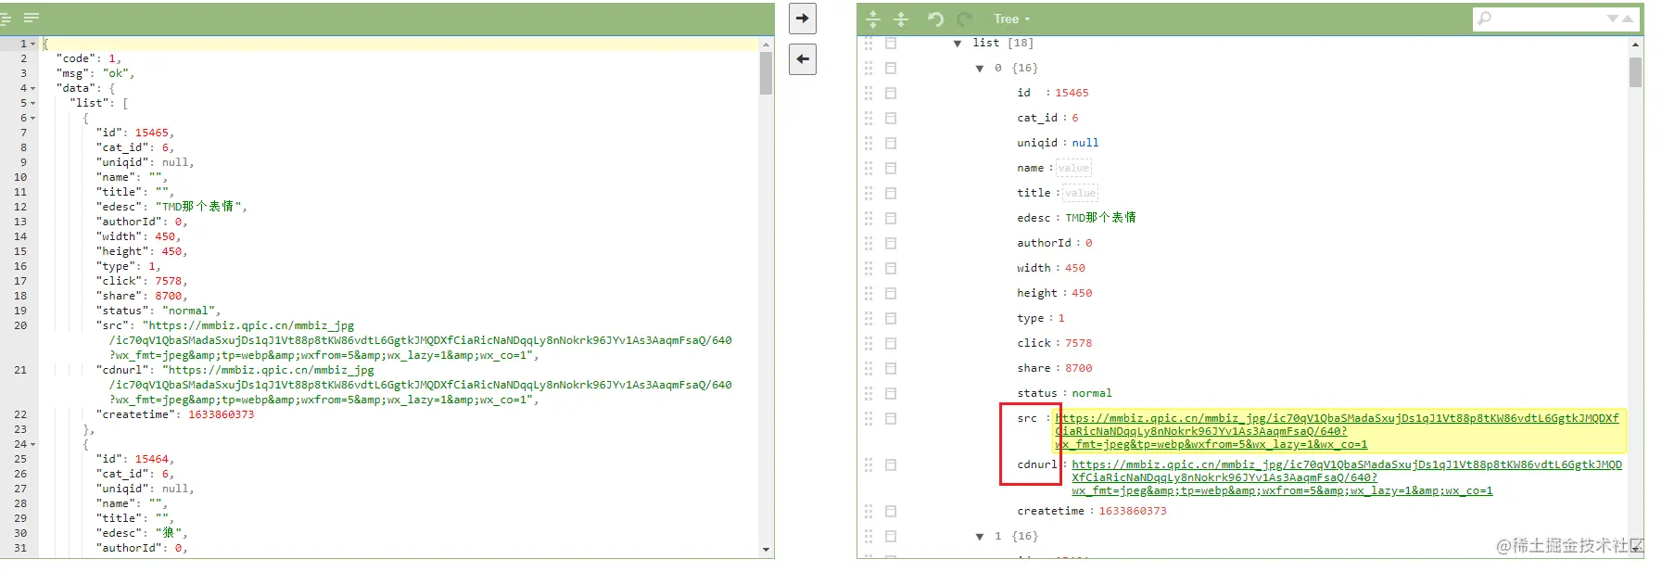
Task: Expand all fields in tree editor
Action: coord(872,19)
